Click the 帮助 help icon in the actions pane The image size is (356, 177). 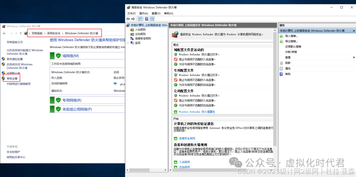[x=282, y=74]
